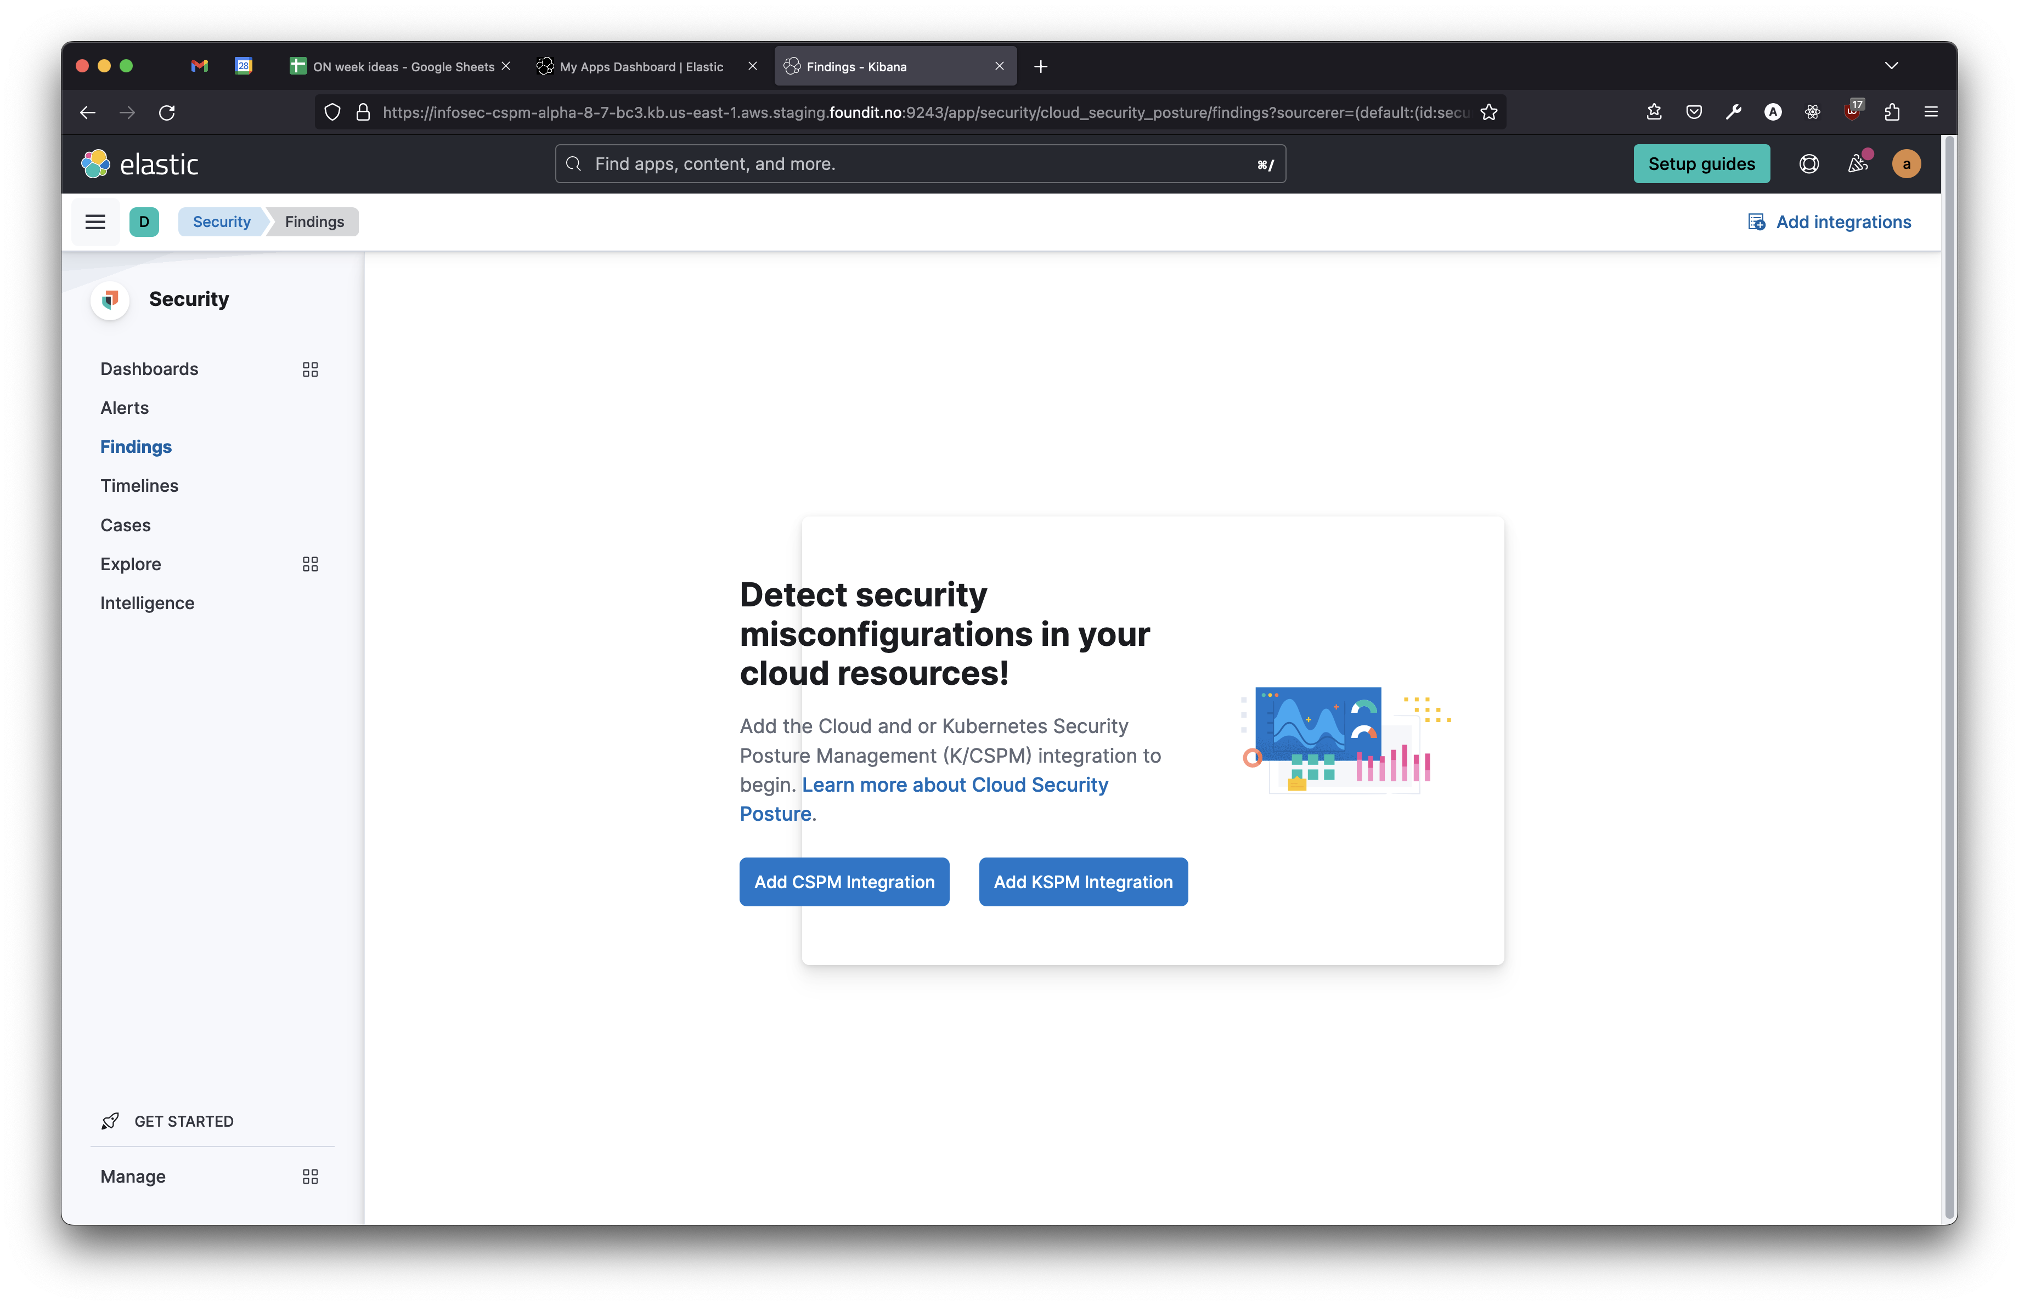2019x1306 pixels.
Task: Click the 'Find apps, content, and more' search field
Action: coord(920,163)
